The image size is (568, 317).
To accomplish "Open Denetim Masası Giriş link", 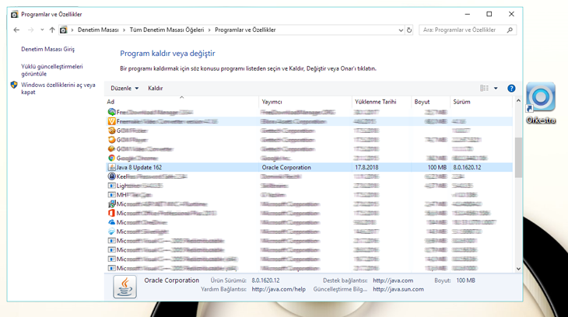I will [x=47, y=50].
